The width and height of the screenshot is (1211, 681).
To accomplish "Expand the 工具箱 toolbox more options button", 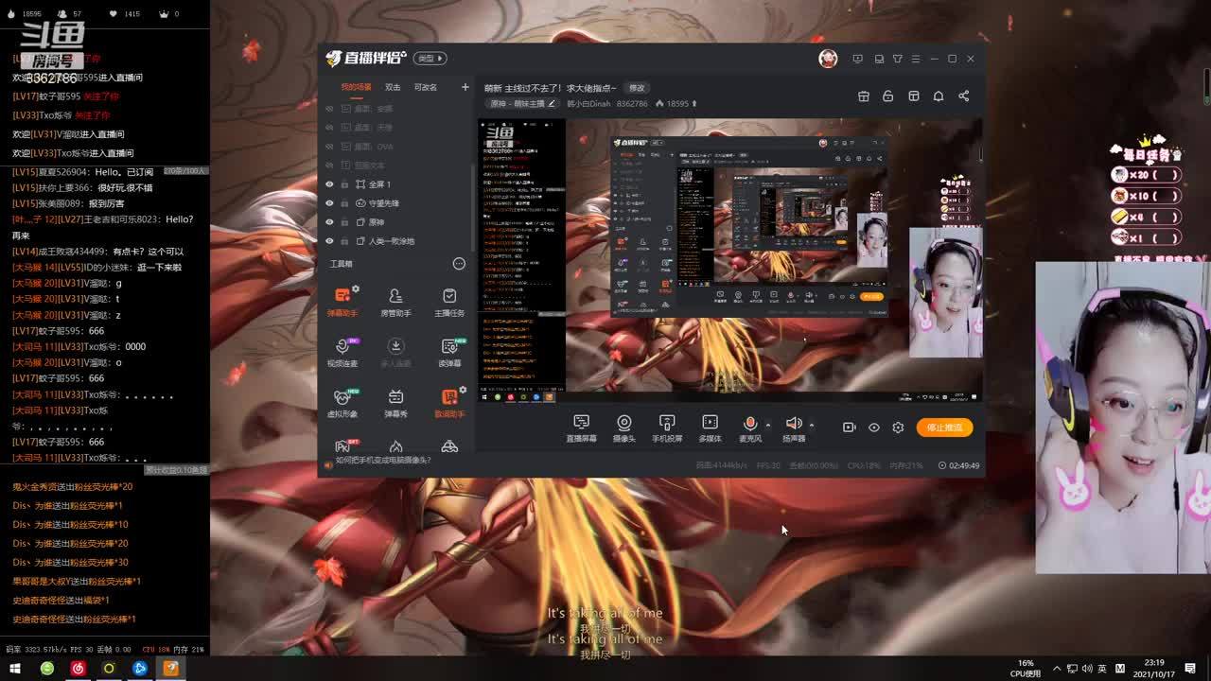I will click(x=459, y=264).
